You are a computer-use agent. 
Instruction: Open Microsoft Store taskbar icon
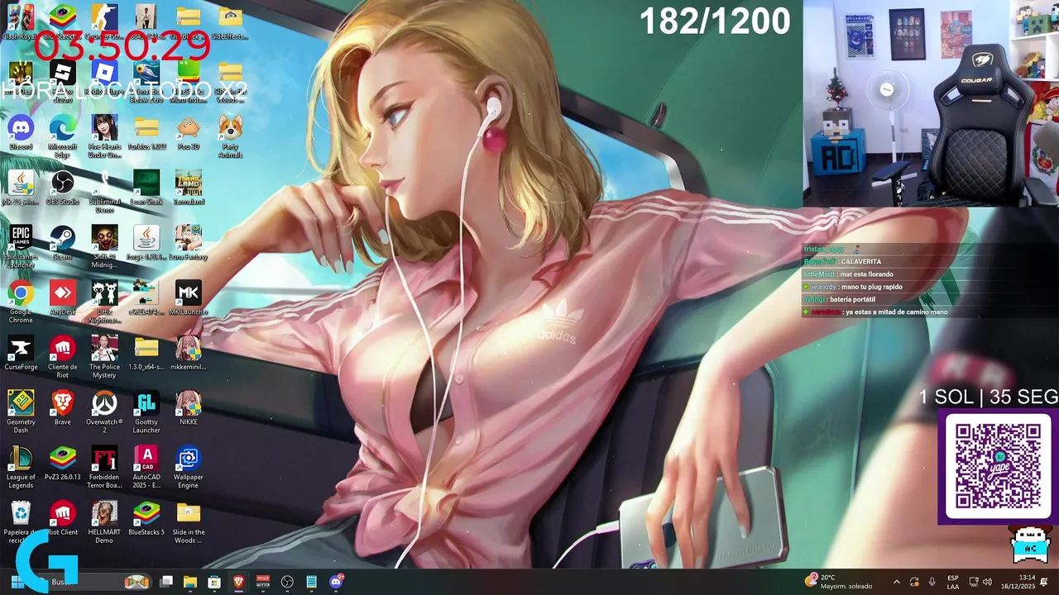tap(214, 582)
